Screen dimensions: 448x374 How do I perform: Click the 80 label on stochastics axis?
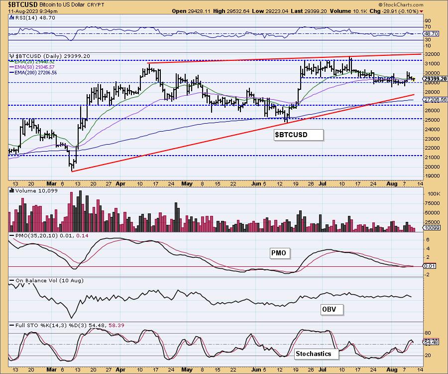pyautogui.click(x=428, y=333)
